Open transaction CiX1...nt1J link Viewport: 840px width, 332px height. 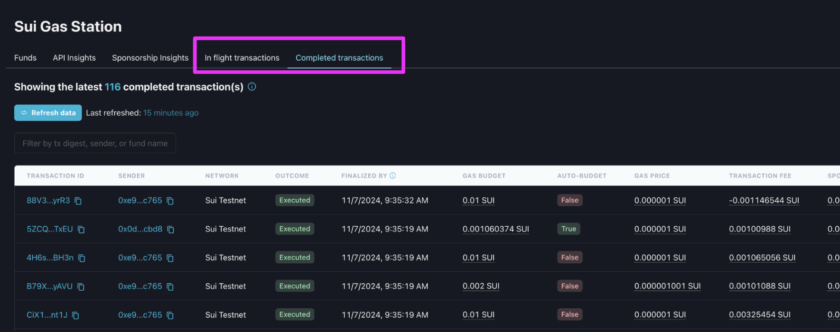[x=47, y=315]
